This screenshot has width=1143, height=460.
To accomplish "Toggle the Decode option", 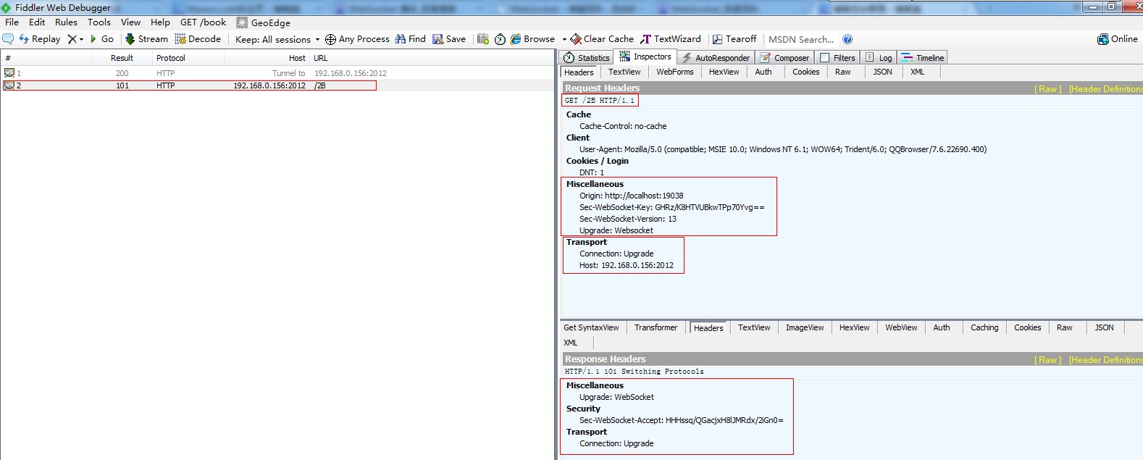I will 198,39.
